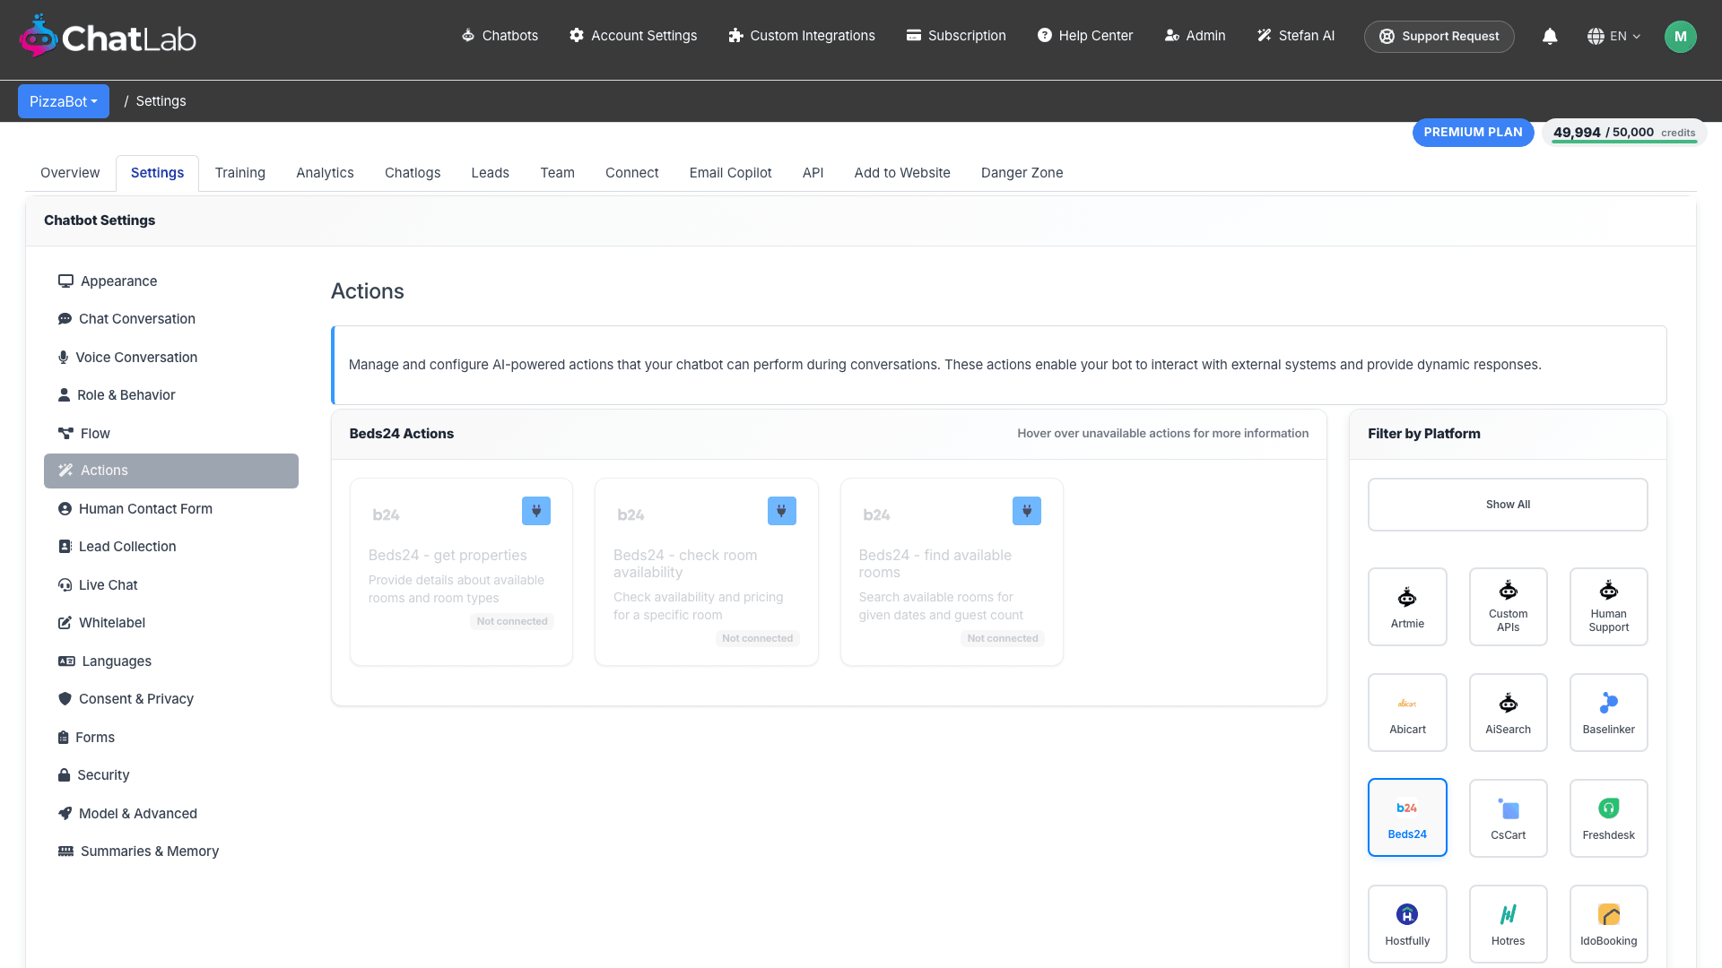Click the Support Request button

1439,37
